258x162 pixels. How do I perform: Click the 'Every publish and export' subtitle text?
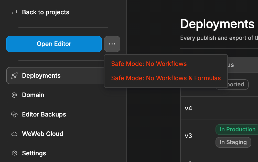219,38
